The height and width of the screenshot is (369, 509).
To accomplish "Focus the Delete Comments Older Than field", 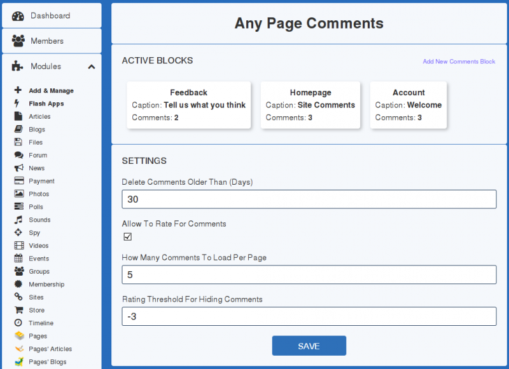I will [x=309, y=199].
